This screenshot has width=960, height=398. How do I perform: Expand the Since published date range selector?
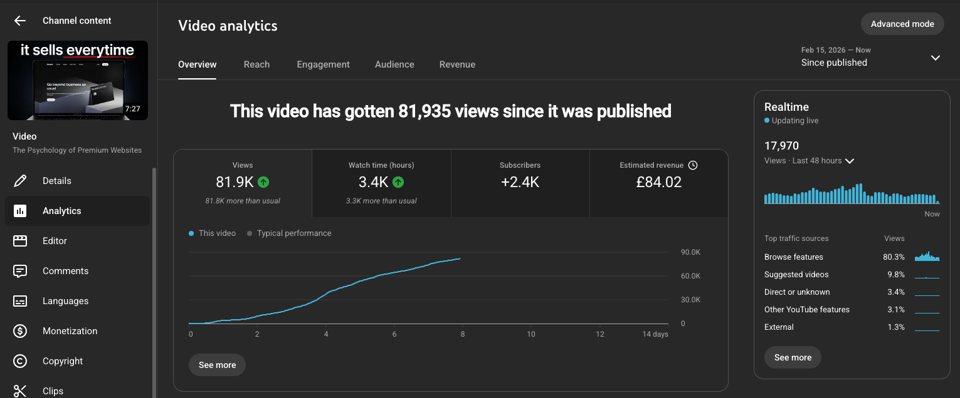pyautogui.click(x=936, y=58)
